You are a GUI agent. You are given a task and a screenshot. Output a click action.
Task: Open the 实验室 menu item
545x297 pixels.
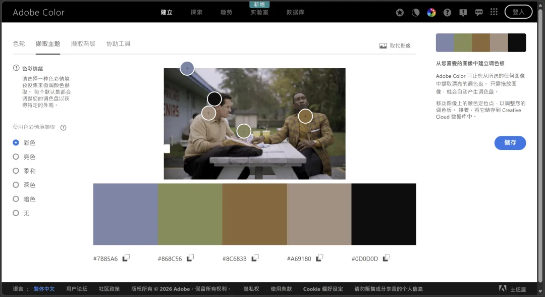[x=259, y=12]
